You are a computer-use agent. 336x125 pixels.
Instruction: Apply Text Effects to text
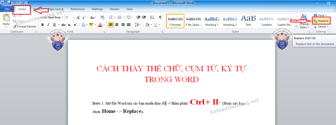83,25
